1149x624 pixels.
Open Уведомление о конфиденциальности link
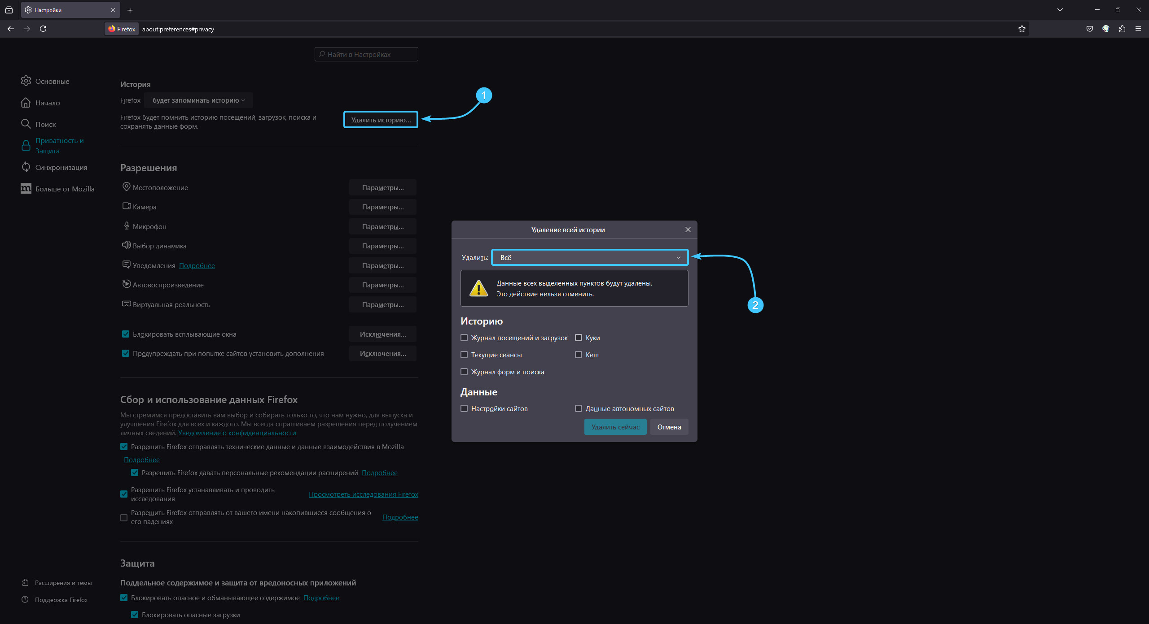pos(237,433)
